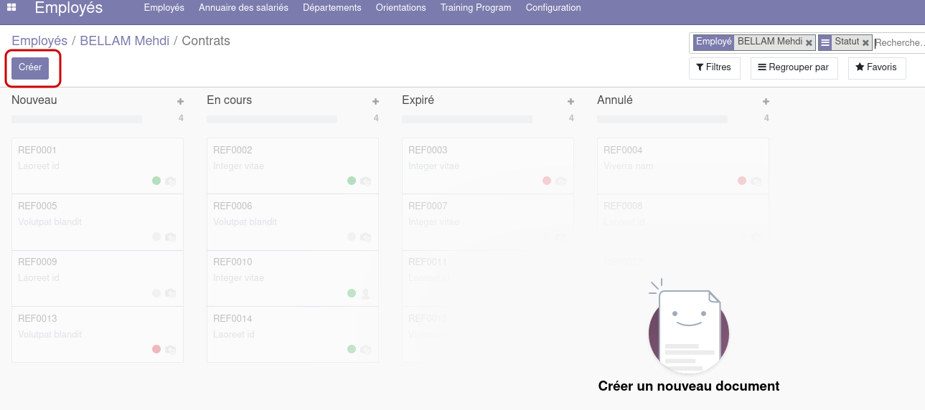Click the En cours column progress bar
The image size is (925, 410).
pyautogui.click(x=272, y=119)
